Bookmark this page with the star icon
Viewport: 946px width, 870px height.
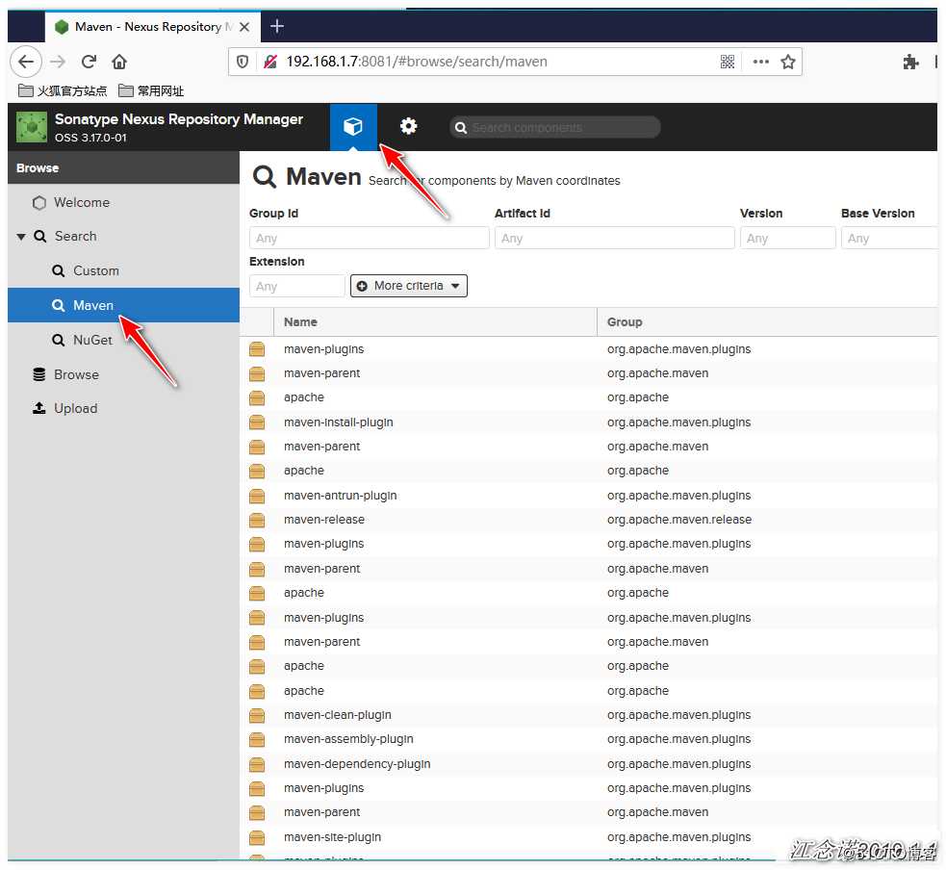[x=788, y=62]
